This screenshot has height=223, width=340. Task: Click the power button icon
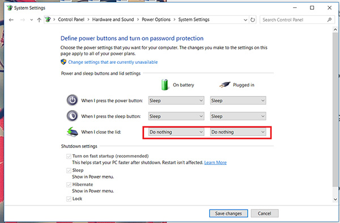tap(72, 100)
